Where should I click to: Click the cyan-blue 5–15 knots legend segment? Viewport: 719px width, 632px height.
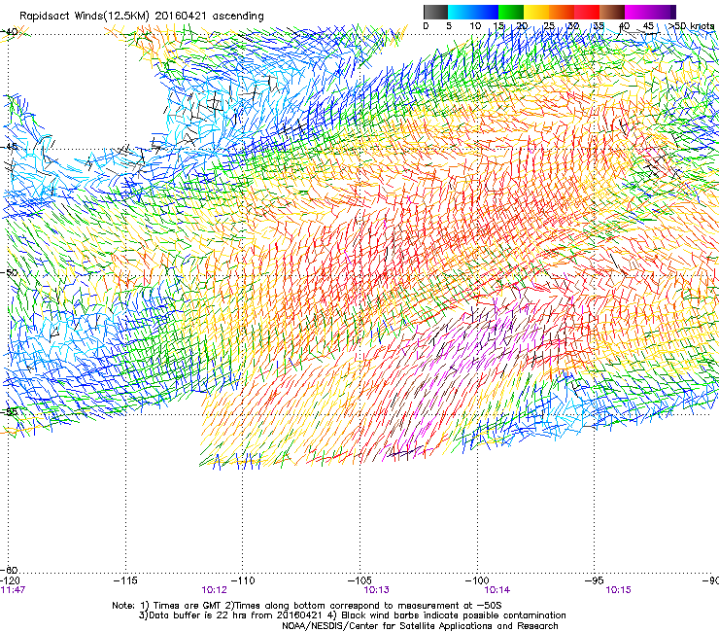pyautogui.click(x=473, y=12)
